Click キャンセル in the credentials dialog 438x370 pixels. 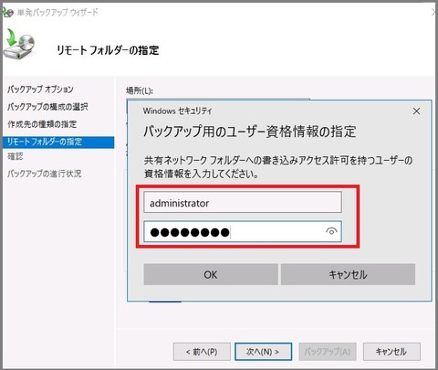[x=348, y=274]
